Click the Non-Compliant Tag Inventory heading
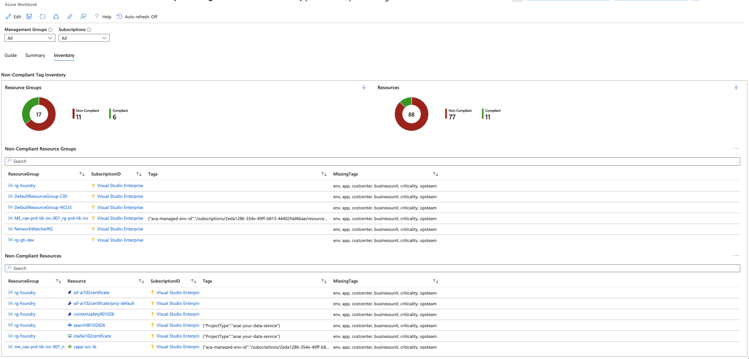Viewport: 749px width, 359px height. 33,75
